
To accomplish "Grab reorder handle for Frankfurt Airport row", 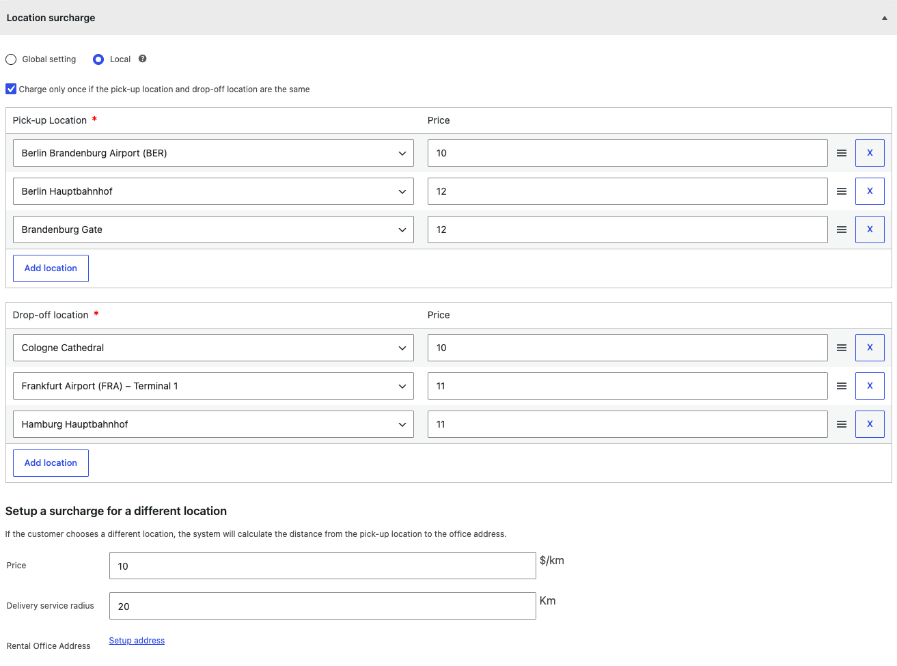I will [x=842, y=386].
